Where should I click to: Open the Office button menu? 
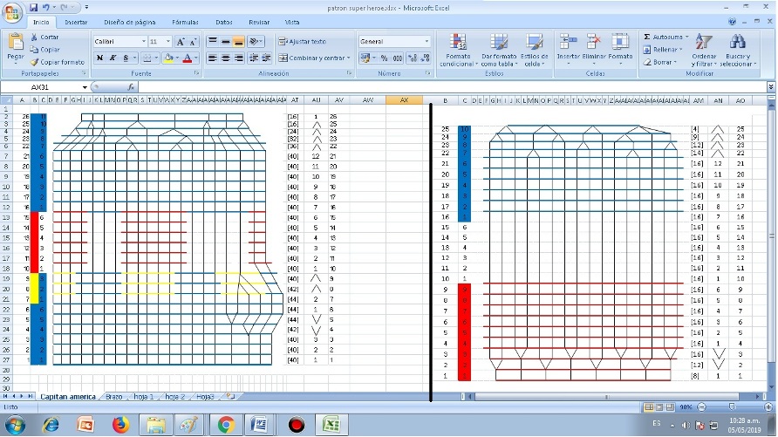point(12,12)
